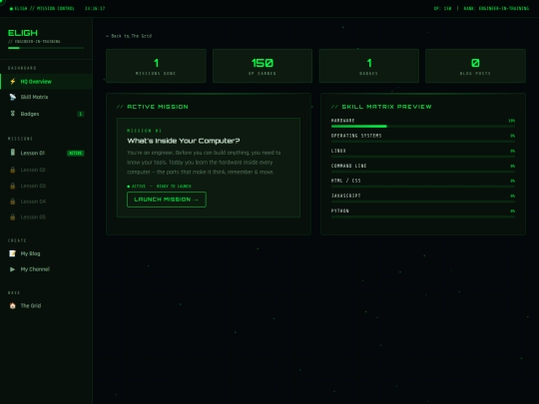Click the JavaScript skill label
539x404 pixels.
[x=345, y=196]
